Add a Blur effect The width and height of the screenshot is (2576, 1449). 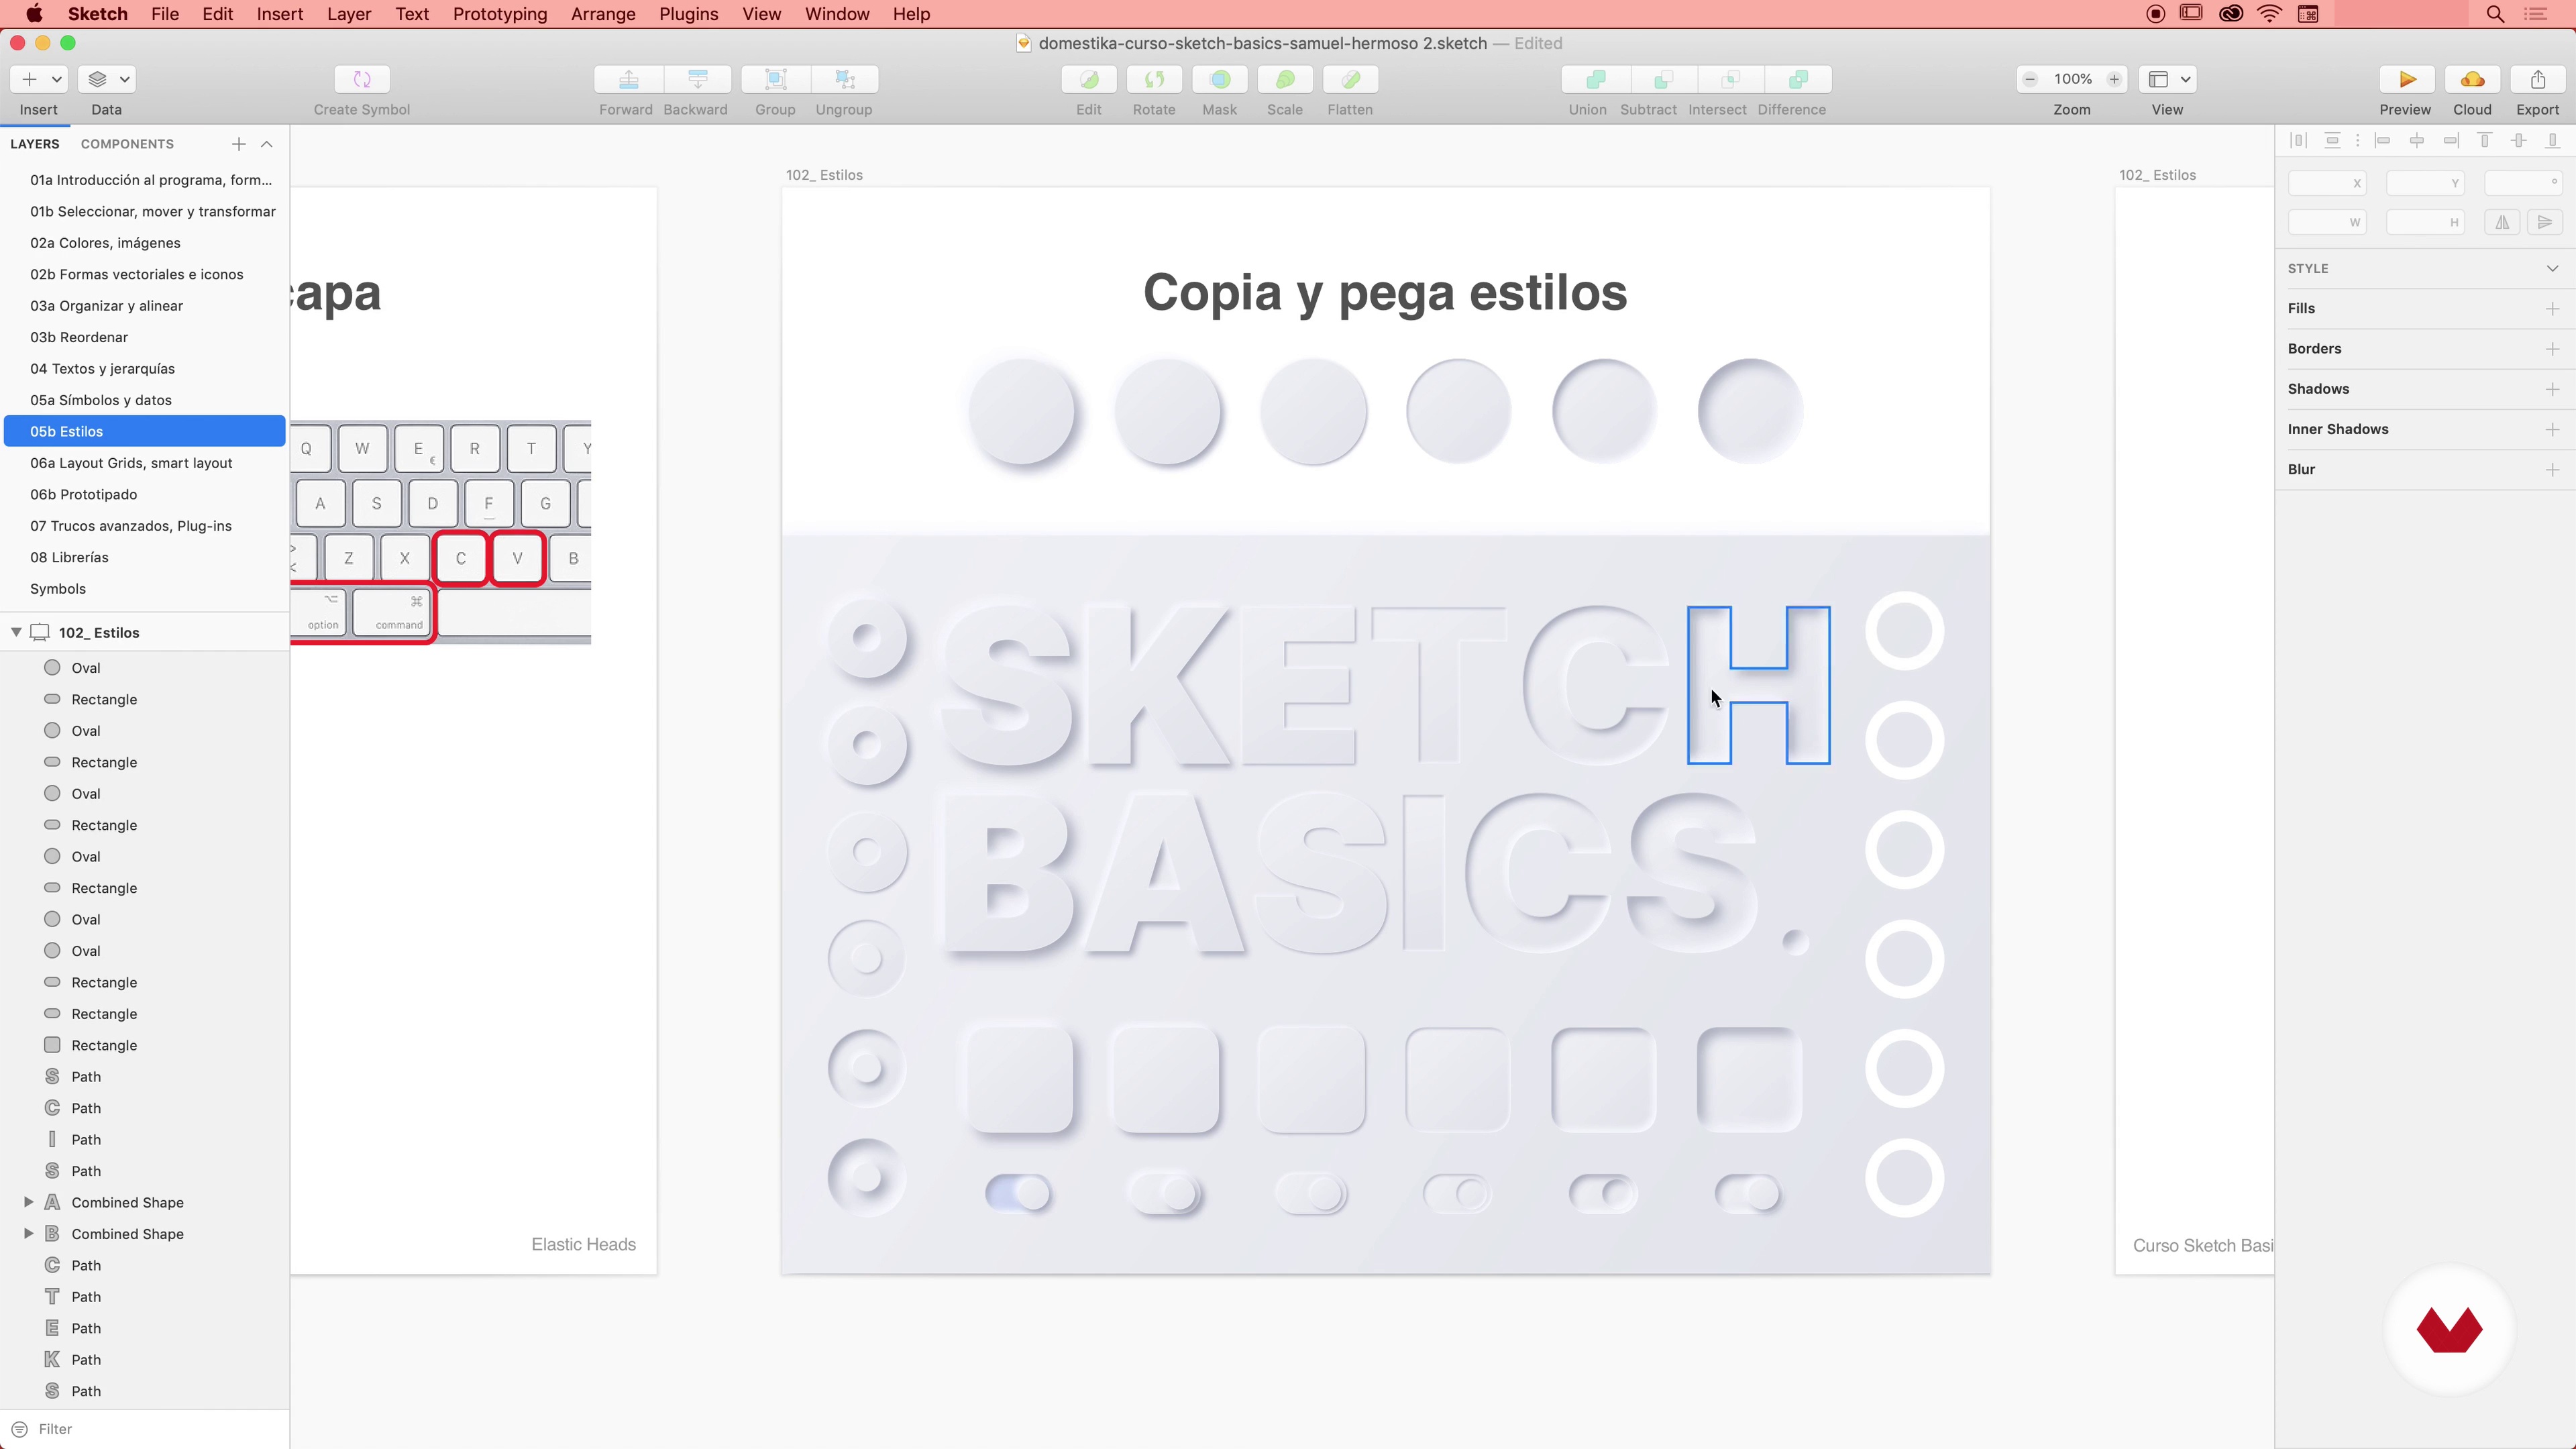(2552, 469)
